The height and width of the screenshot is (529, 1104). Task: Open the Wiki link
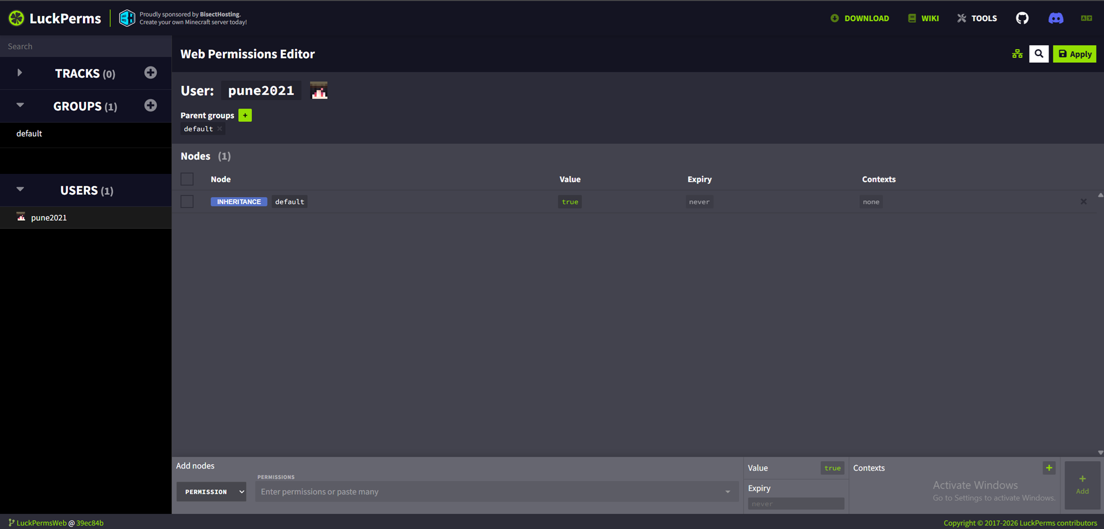coord(923,18)
